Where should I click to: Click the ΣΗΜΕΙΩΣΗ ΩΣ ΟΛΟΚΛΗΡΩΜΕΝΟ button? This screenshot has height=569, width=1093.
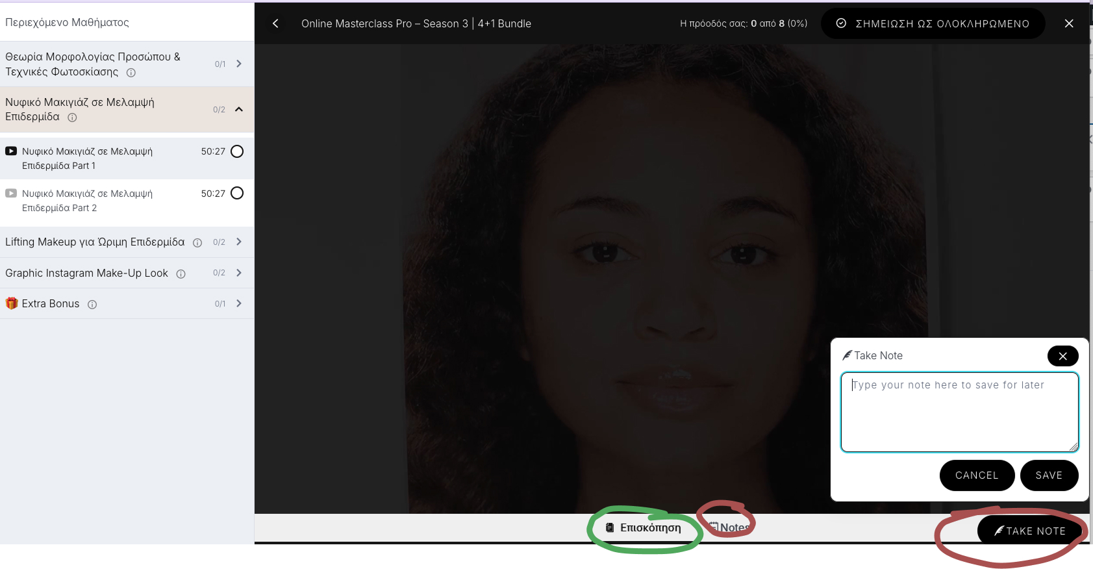tap(933, 23)
